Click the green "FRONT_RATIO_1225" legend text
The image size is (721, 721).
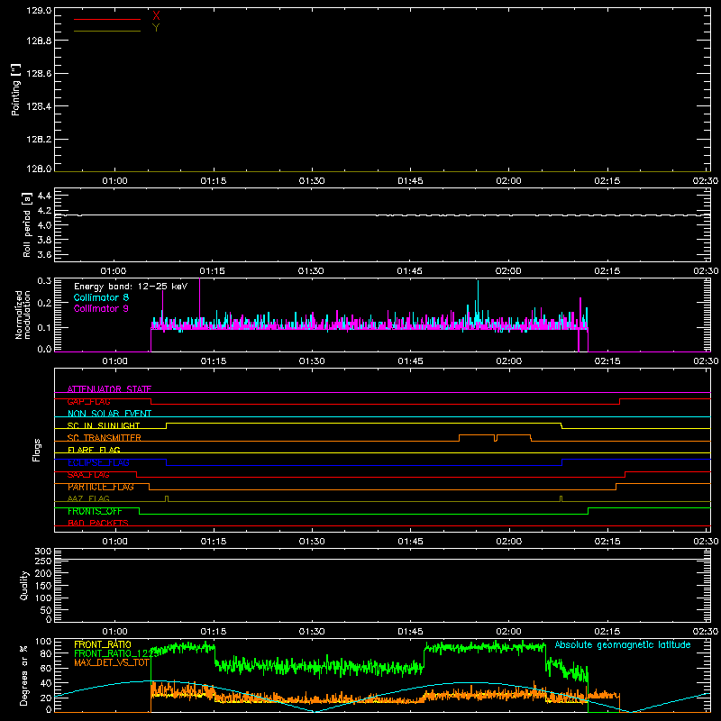pos(116,653)
